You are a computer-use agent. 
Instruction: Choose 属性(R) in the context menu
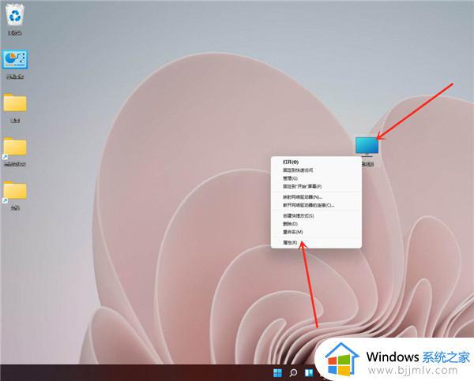316,242
